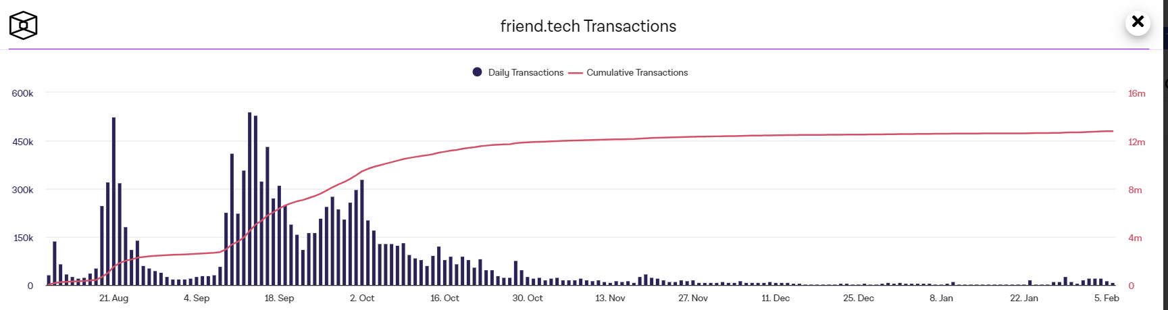Select the 2. Oct date label
The image size is (1168, 310).
click(x=362, y=298)
